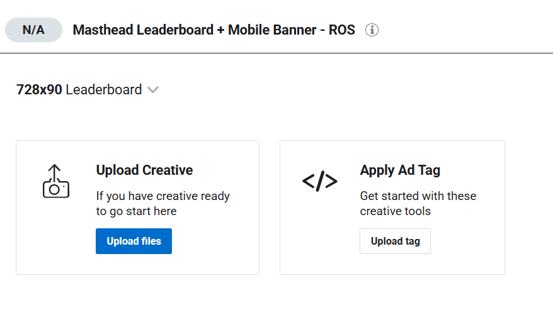Click the Apply Ad Tag heading
This screenshot has height=322, width=553.
(x=400, y=170)
